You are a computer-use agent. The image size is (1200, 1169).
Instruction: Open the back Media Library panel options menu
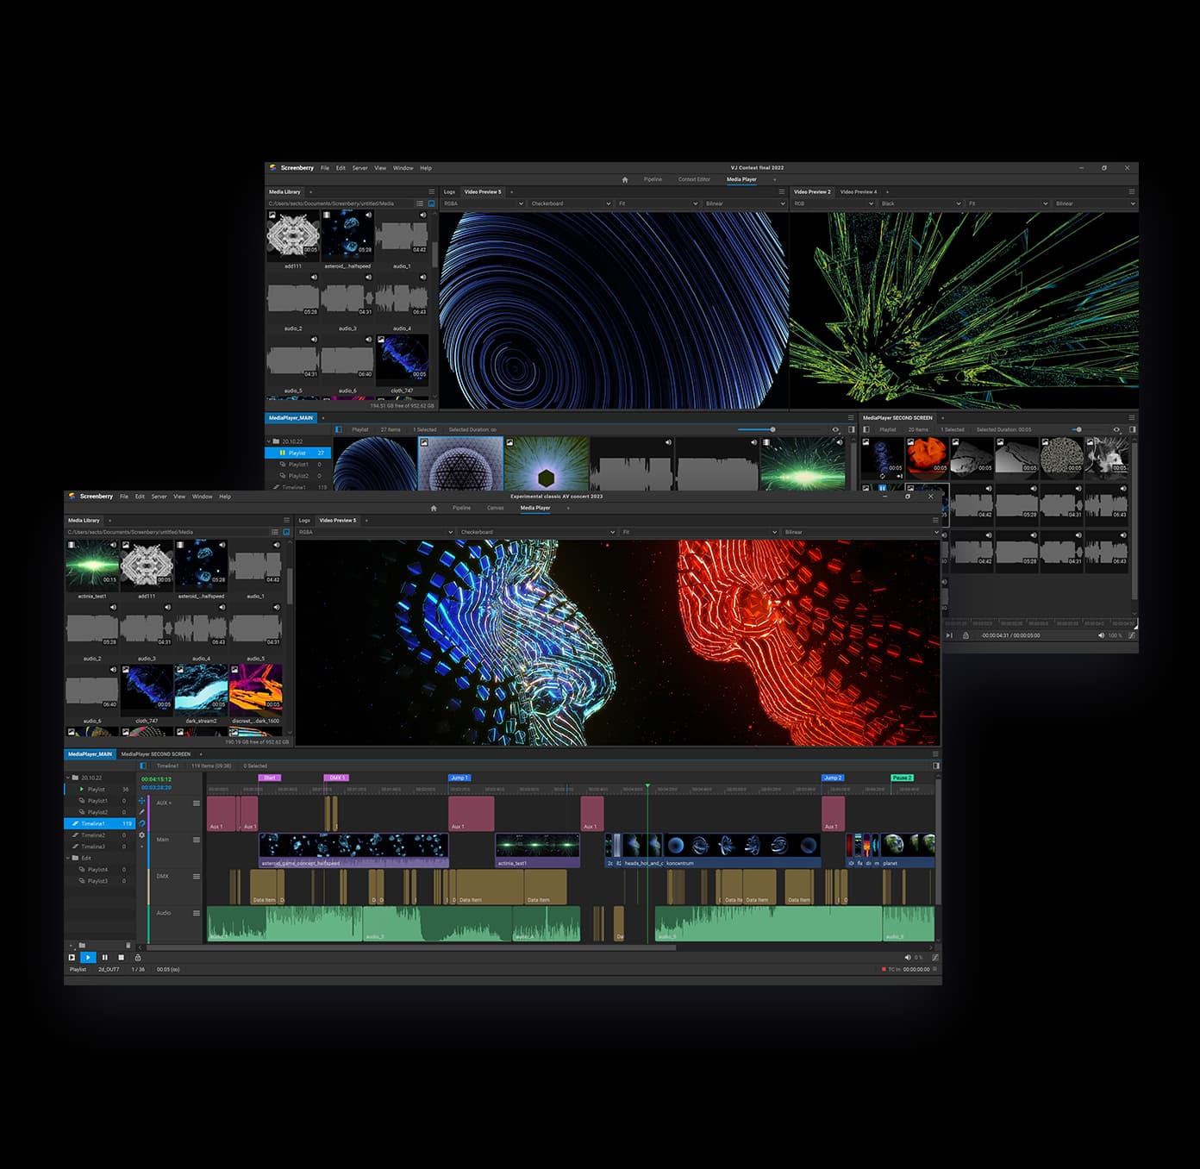(x=432, y=191)
